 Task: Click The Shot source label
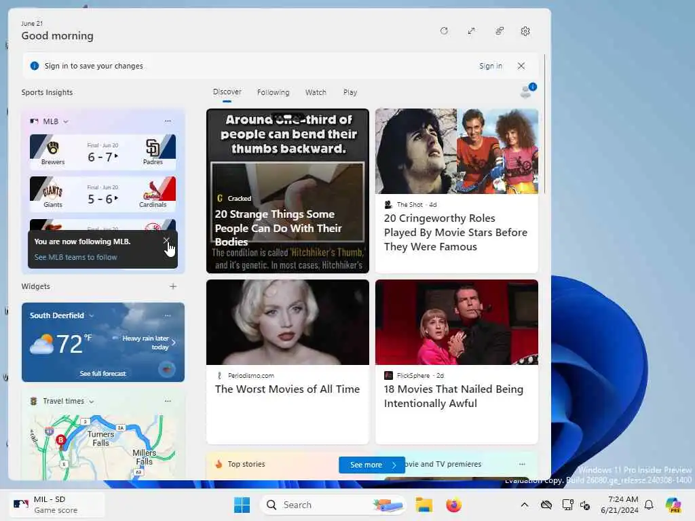pyautogui.click(x=409, y=205)
